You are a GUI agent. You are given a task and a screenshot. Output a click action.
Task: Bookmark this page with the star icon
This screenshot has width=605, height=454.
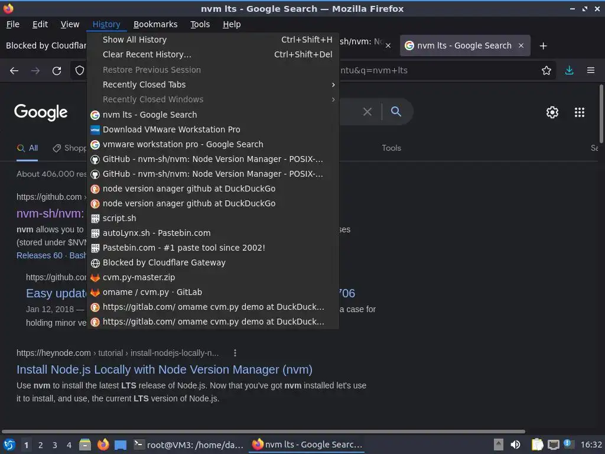click(546, 71)
